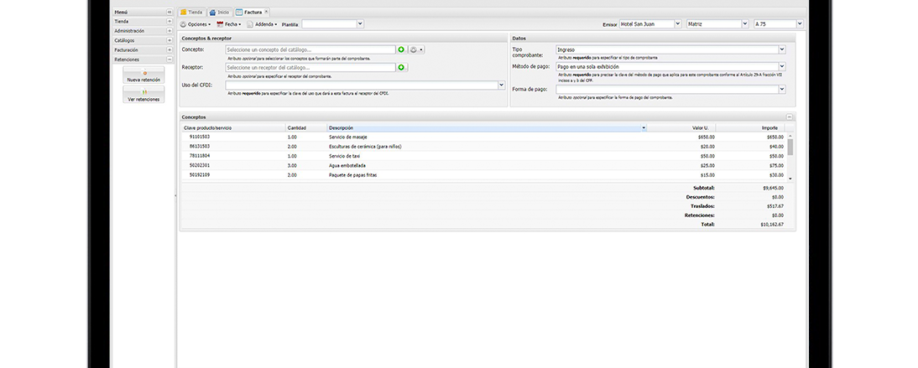This screenshot has height=368, width=918.
Task: Collapse the Retenciones sidebar section
Action: pos(169,60)
